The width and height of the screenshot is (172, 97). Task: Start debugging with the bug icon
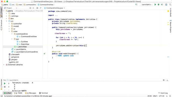[159, 5]
